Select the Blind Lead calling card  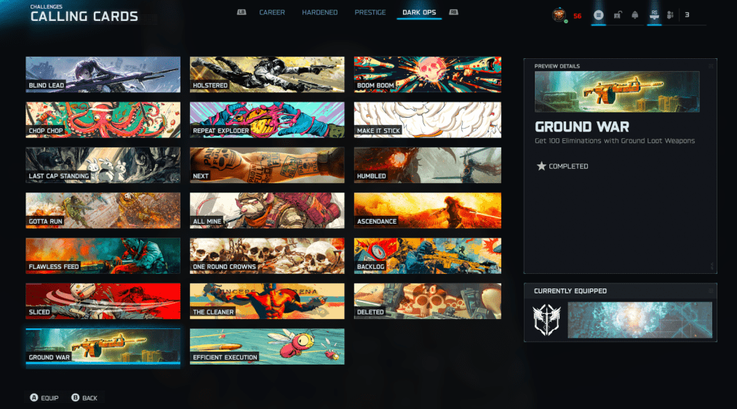(x=103, y=74)
